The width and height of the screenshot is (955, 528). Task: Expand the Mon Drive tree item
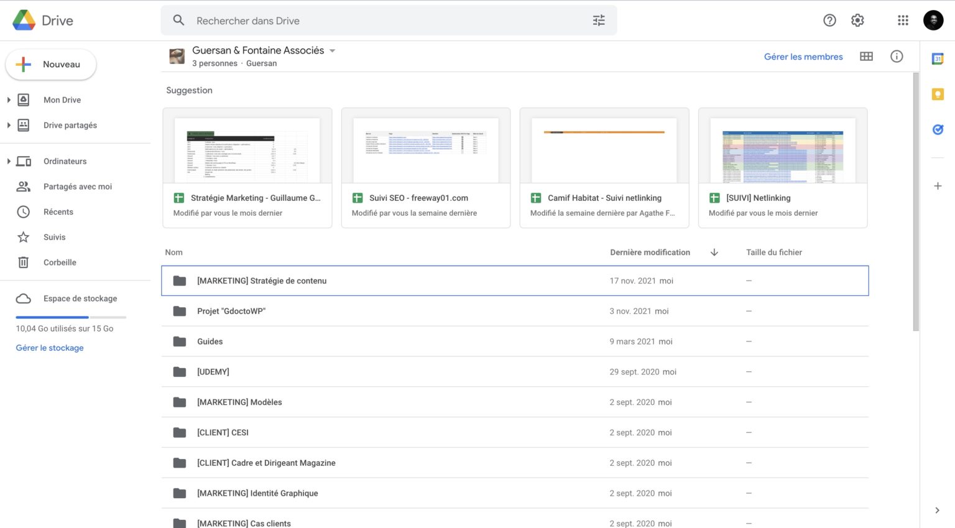point(7,100)
